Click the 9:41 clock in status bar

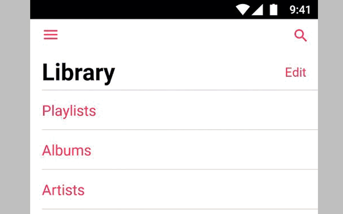(300, 10)
